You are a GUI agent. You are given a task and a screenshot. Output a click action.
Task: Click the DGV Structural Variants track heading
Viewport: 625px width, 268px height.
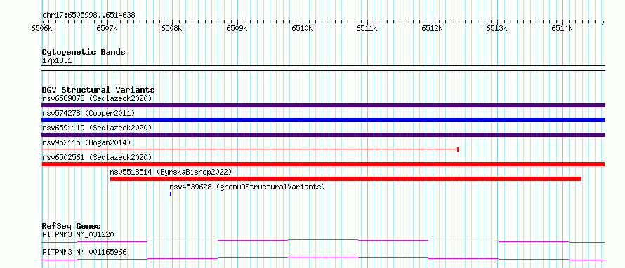click(98, 90)
